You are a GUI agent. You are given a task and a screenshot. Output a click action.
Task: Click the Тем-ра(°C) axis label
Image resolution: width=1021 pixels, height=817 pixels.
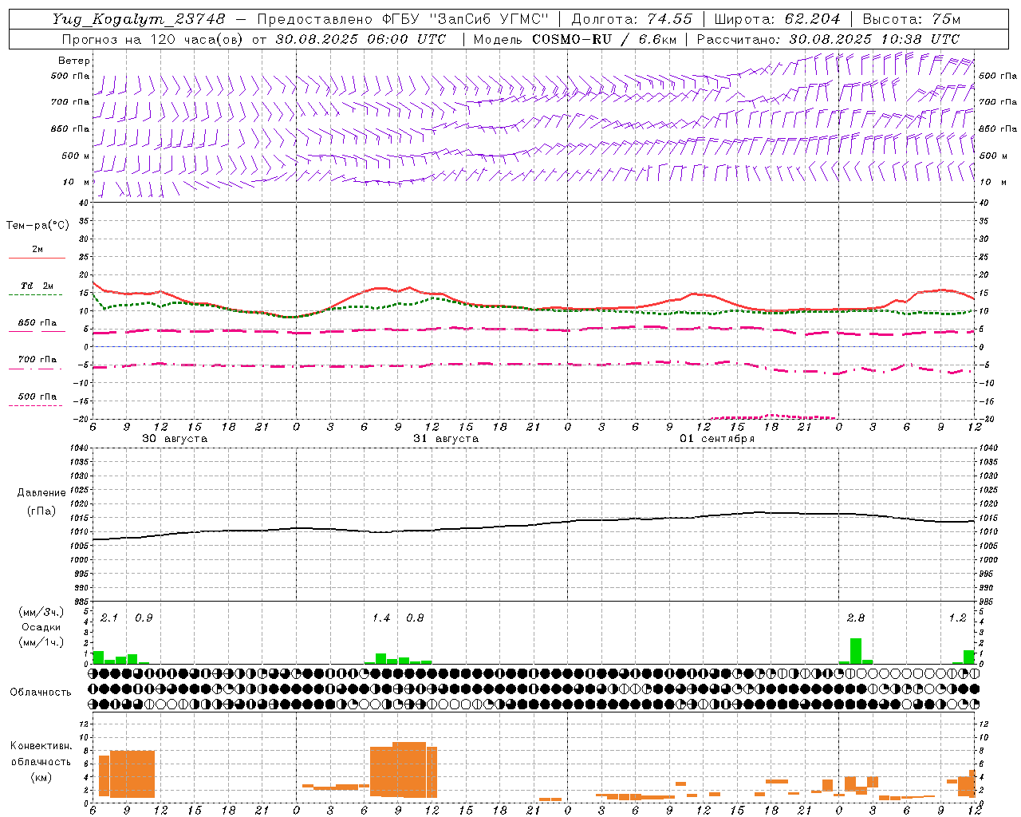[x=37, y=226]
